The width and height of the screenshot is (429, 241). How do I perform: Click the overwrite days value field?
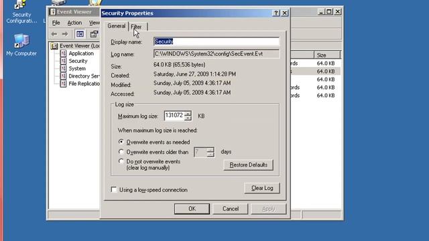point(200,152)
